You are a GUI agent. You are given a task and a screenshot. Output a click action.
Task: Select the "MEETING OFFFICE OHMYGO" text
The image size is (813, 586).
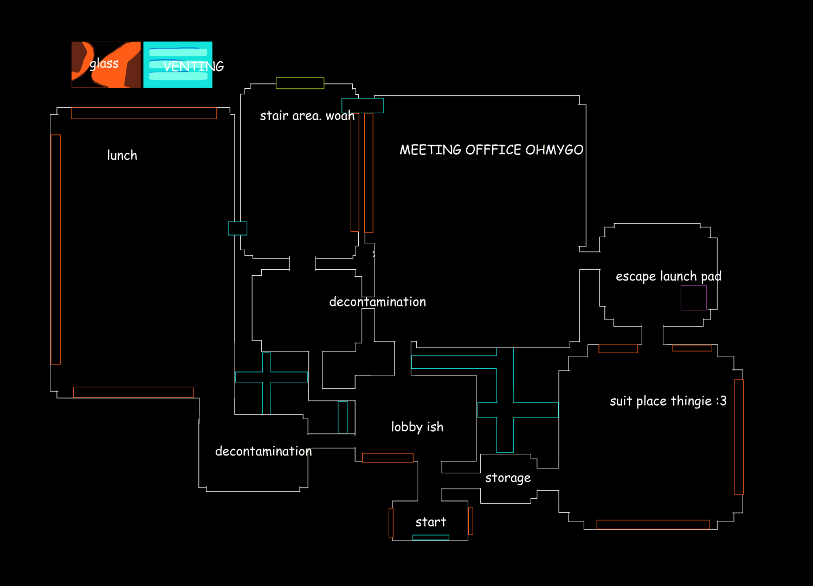[491, 149]
